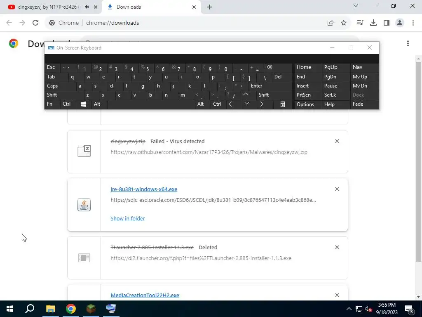This screenshot has width=422, height=317.
Task: Open Chrome's three-dot main menu
Action: coord(413,23)
